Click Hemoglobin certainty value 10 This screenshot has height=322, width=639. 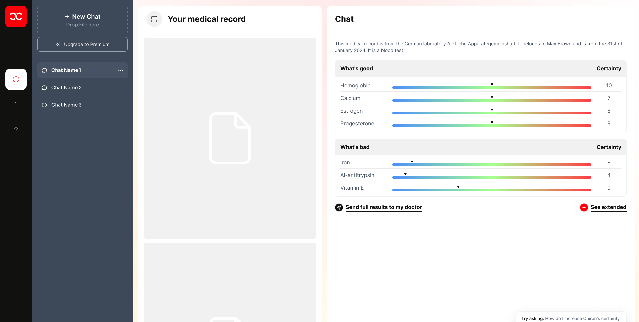click(x=609, y=86)
